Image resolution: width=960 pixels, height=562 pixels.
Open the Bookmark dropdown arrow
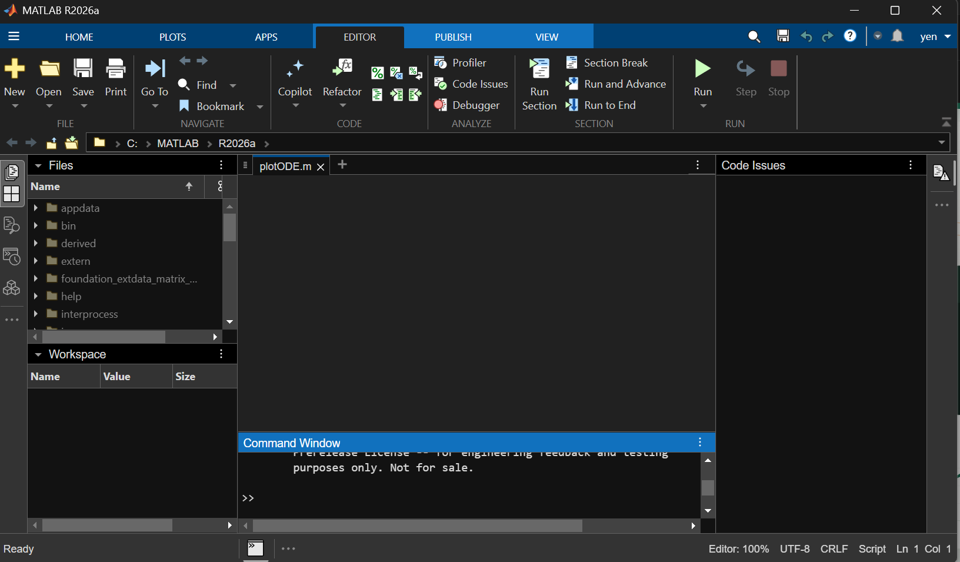[x=260, y=107]
